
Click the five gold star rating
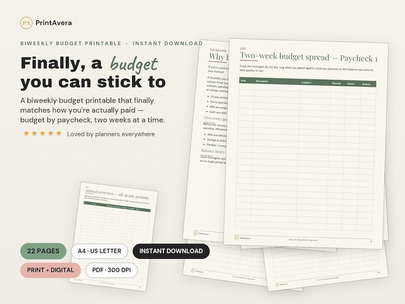[43, 134]
